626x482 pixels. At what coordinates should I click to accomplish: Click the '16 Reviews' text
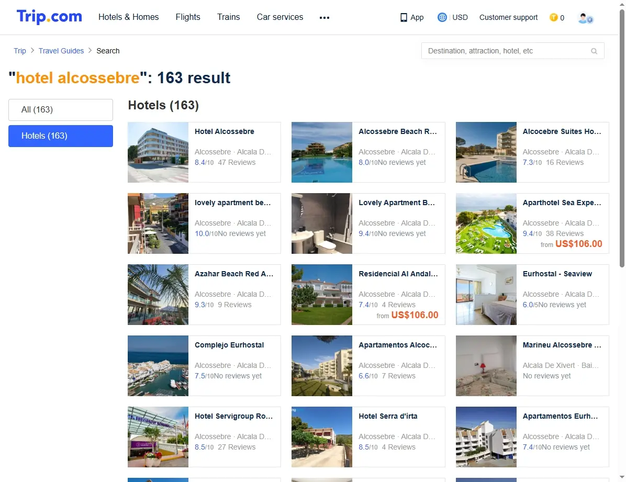click(565, 163)
